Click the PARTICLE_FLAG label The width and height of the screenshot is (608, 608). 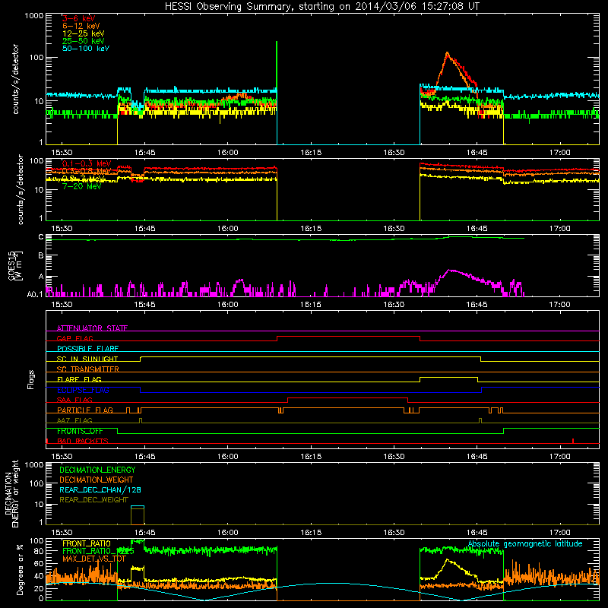click(85, 410)
